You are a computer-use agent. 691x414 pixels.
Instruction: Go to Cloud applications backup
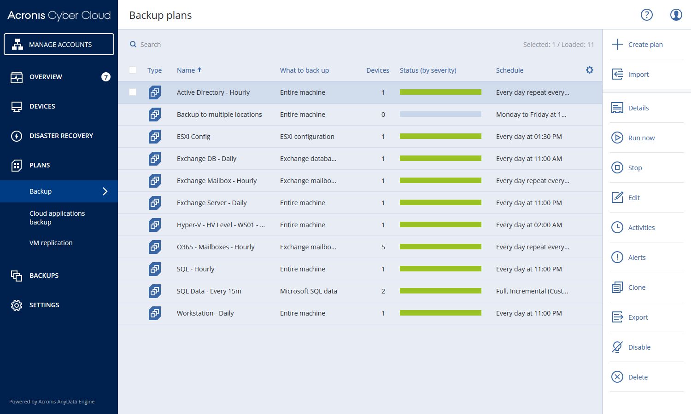57,218
